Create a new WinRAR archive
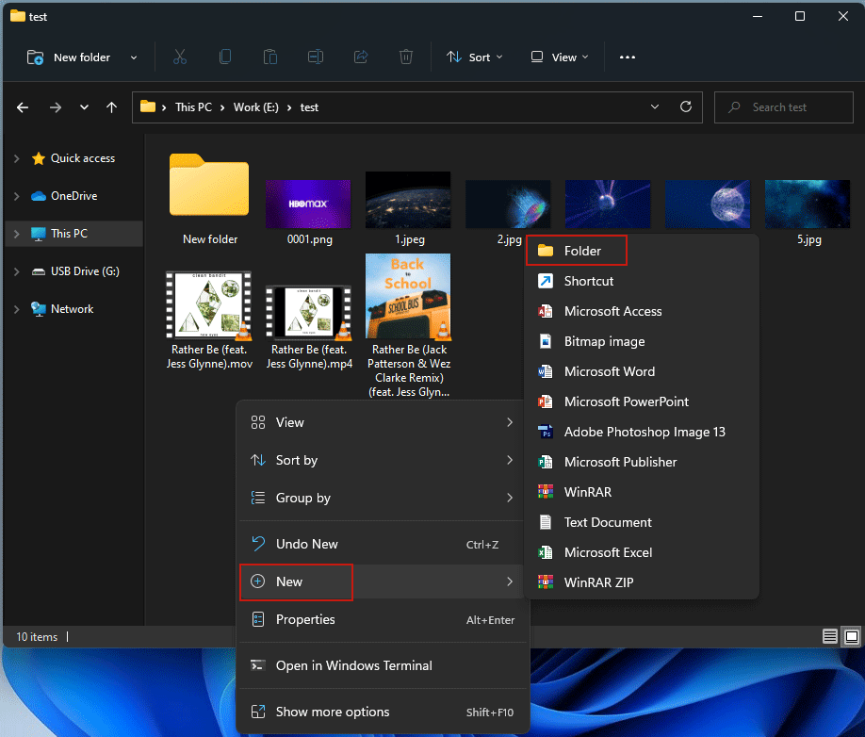The image size is (865, 737). tap(642, 492)
